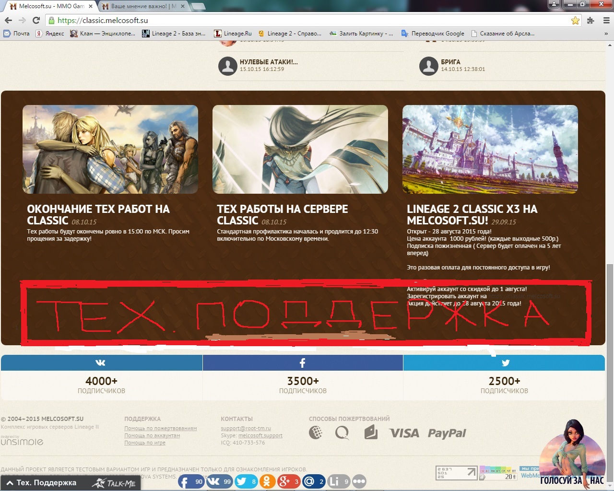Share via Mail.ru @ button
This screenshot has height=491, width=614.
point(314,481)
